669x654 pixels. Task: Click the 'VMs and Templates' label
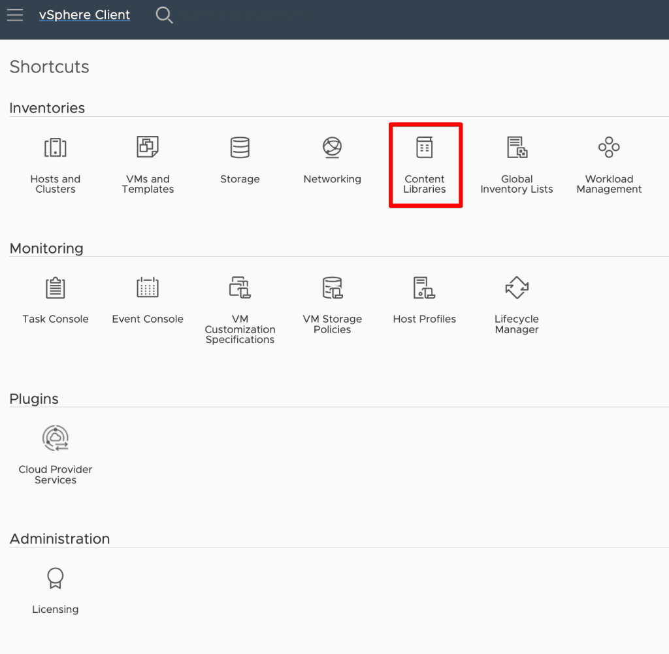click(x=148, y=184)
